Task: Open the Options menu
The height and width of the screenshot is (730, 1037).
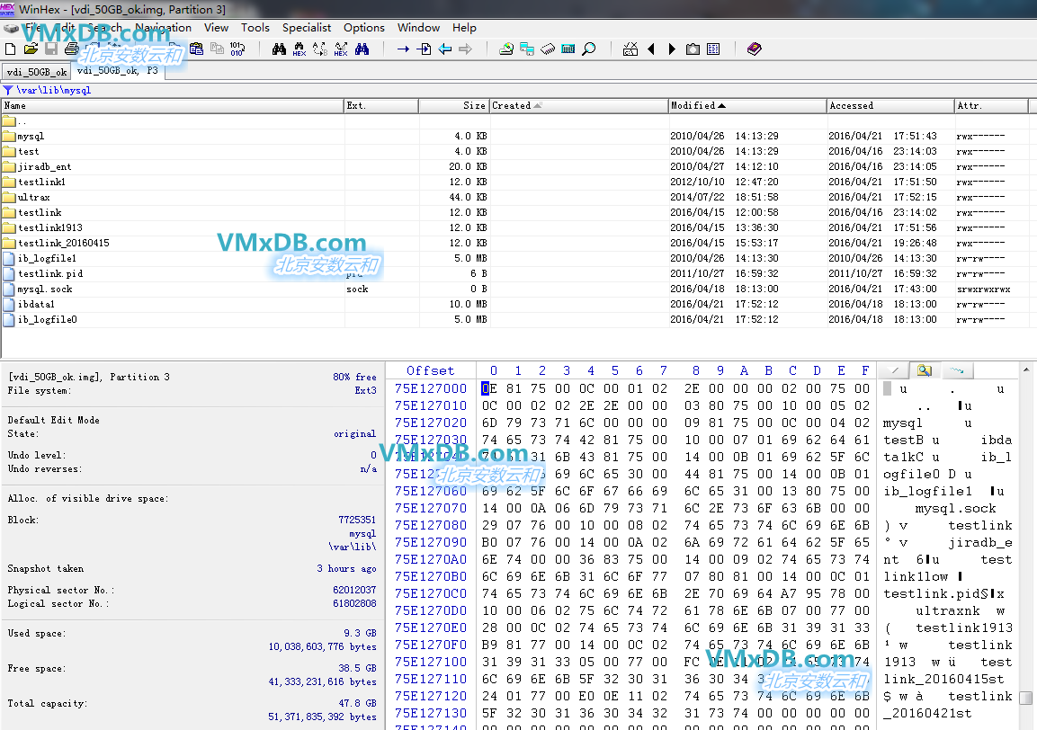Action: pos(363,28)
